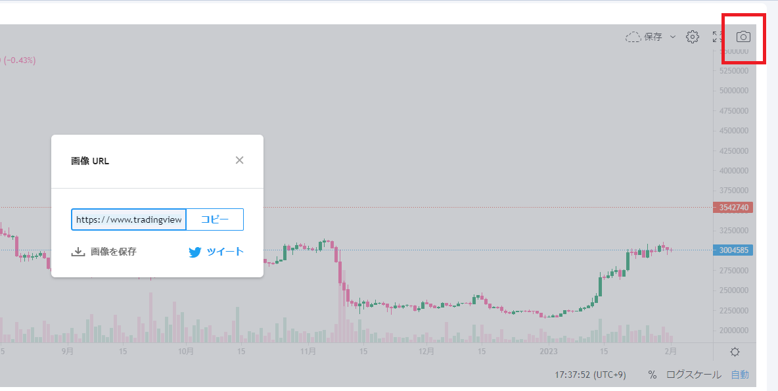Open chart settings gear icon
The height and width of the screenshot is (391, 778).
coord(692,37)
